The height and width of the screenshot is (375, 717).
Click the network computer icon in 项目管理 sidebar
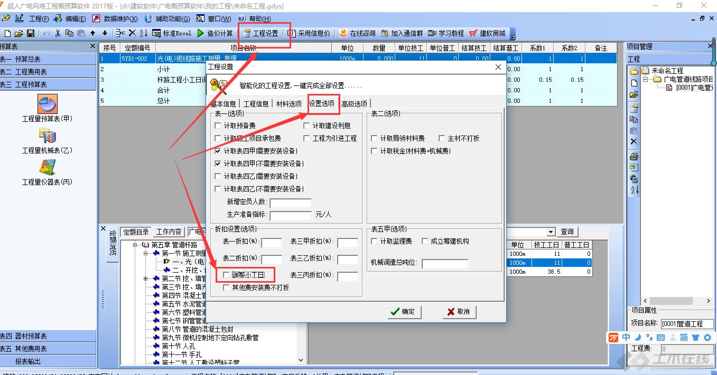click(x=634, y=178)
